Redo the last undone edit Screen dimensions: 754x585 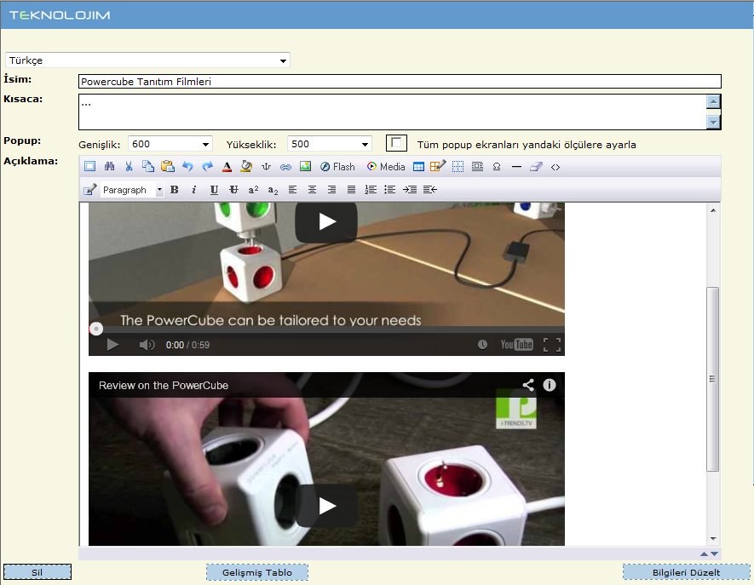[207, 167]
